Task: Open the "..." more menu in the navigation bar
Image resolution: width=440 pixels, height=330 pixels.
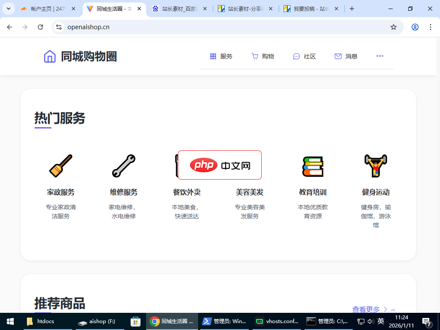Action: pyautogui.click(x=379, y=56)
